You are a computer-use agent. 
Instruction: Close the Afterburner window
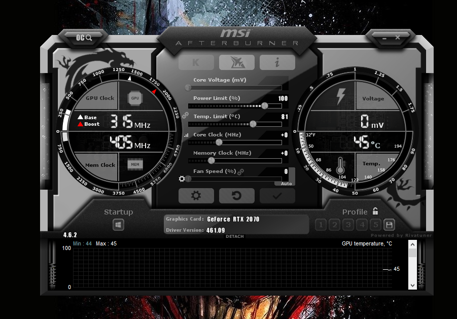[398, 38]
